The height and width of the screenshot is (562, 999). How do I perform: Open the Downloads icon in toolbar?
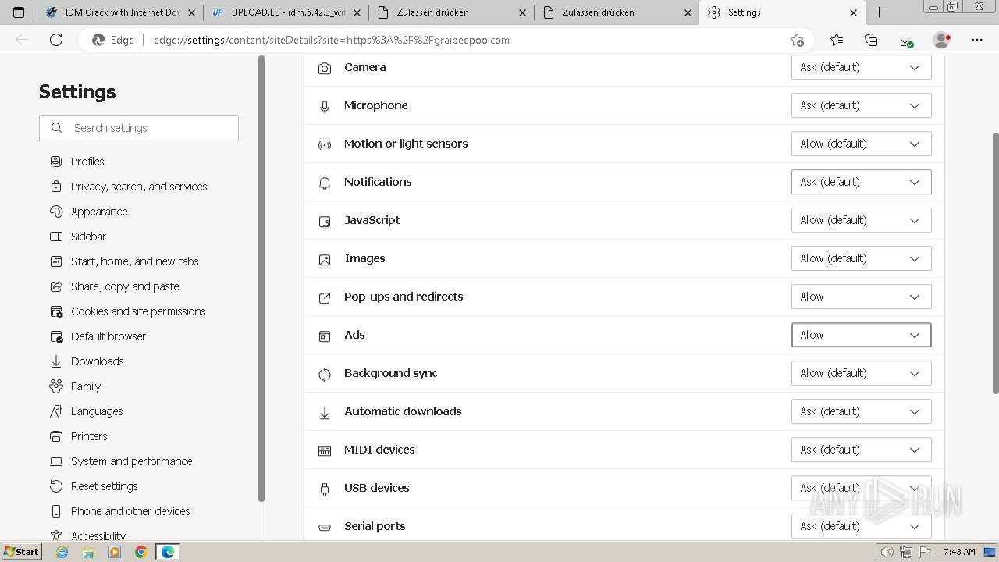tap(906, 40)
